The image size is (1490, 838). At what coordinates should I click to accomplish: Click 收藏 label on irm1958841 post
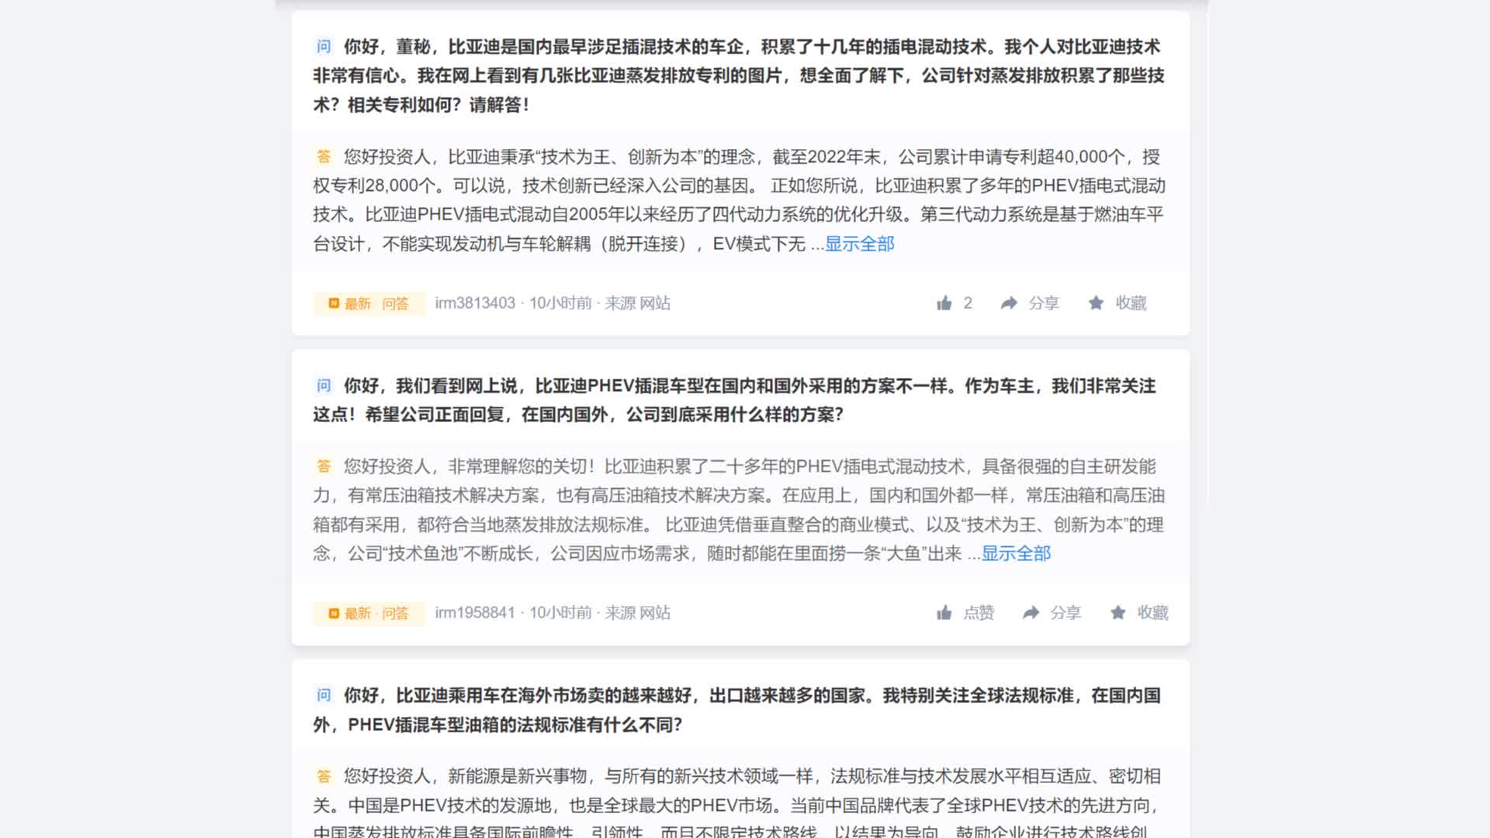[1152, 613]
